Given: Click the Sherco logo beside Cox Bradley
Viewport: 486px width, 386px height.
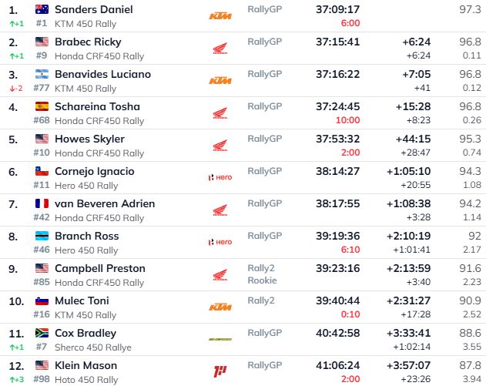Looking at the screenshot, I should (220, 340).
